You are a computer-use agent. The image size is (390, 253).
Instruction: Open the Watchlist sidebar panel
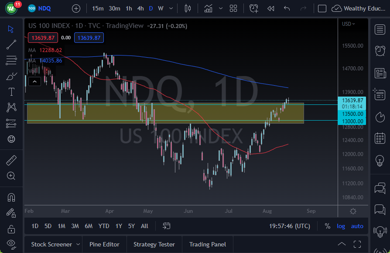[x=380, y=30]
